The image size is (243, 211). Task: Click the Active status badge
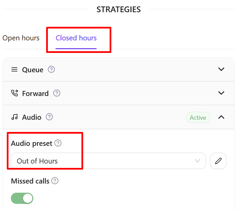click(198, 117)
